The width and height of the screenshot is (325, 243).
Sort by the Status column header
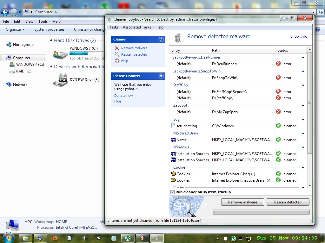pyautogui.click(x=291, y=50)
